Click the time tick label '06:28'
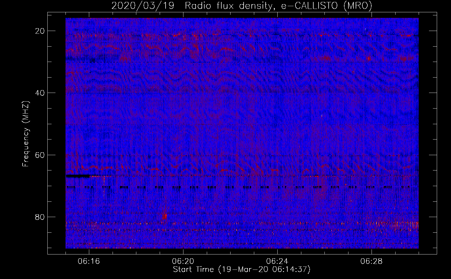Viewport: 451px width, 279px height. (372, 261)
